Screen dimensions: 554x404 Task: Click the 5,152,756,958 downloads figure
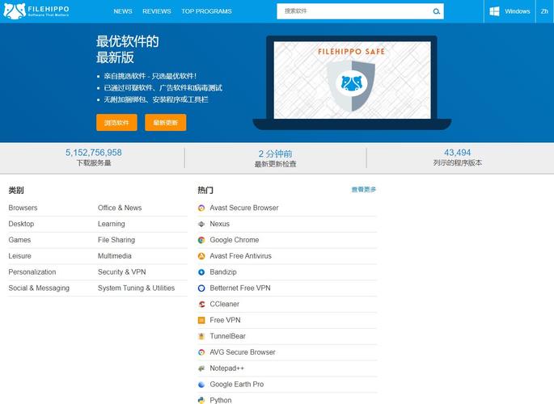coord(94,153)
